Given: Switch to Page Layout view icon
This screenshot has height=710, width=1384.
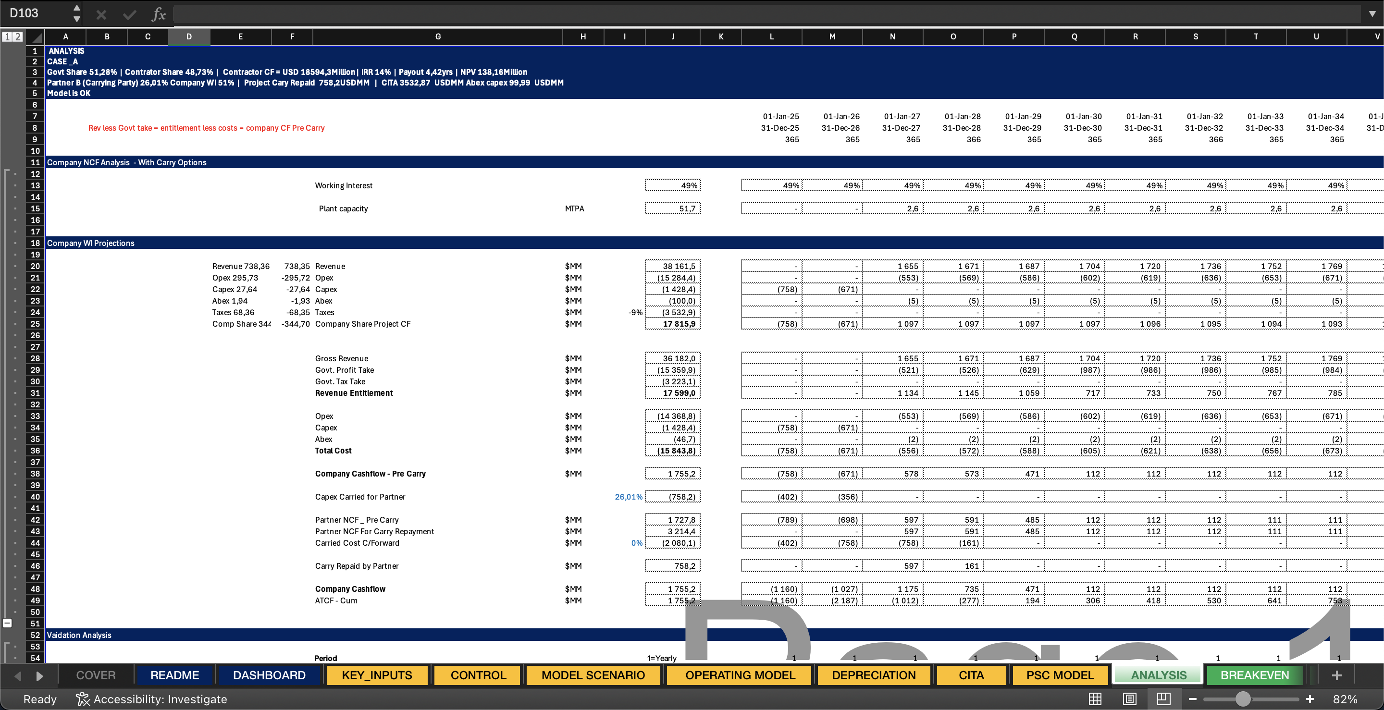Looking at the screenshot, I should [x=1129, y=699].
